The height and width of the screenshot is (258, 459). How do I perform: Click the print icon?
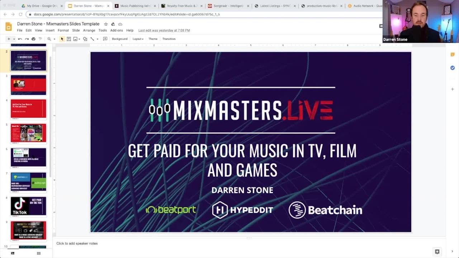click(33, 39)
